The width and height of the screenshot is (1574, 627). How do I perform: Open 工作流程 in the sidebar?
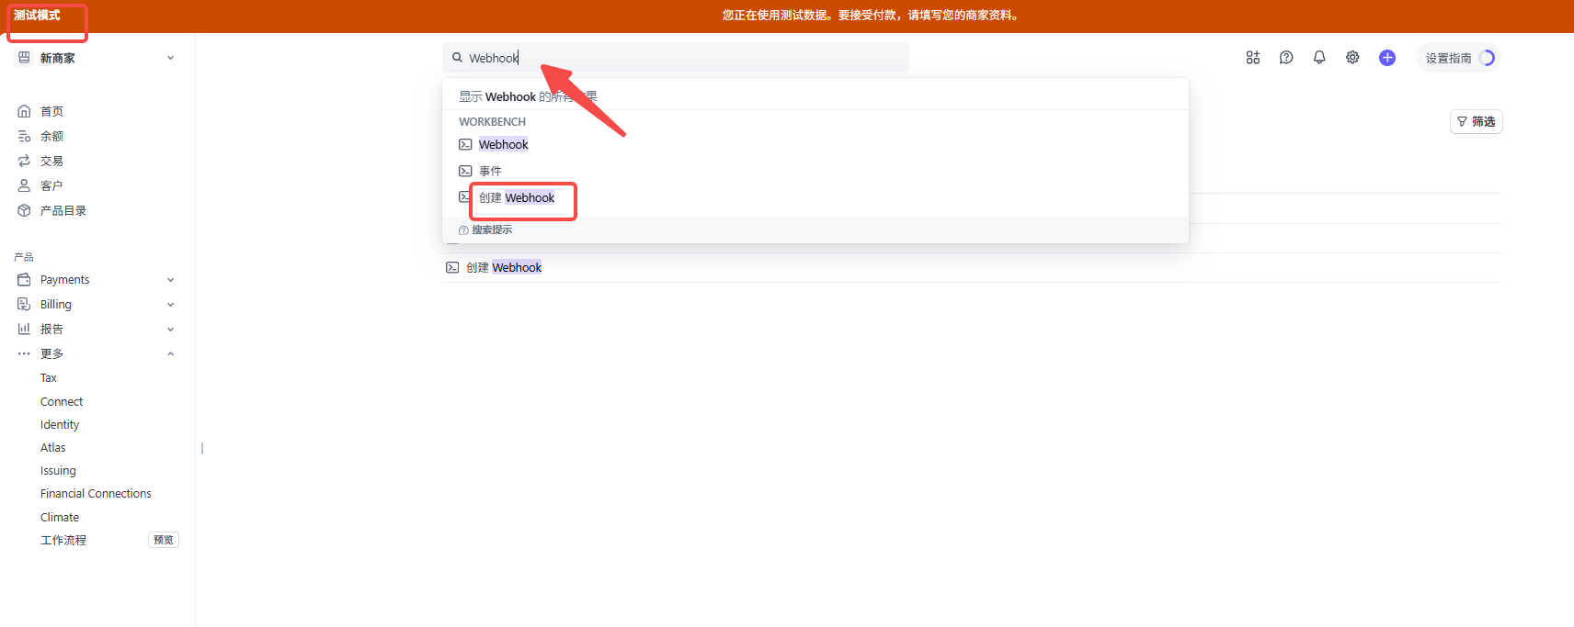click(x=63, y=541)
